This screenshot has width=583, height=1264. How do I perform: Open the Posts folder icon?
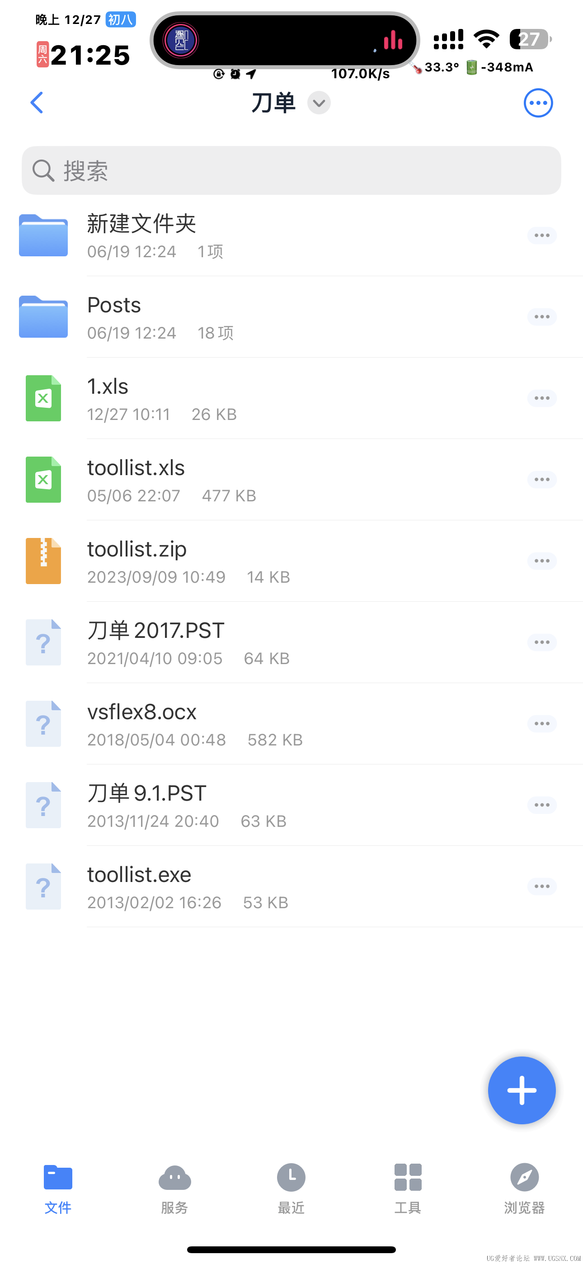coord(43,317)
